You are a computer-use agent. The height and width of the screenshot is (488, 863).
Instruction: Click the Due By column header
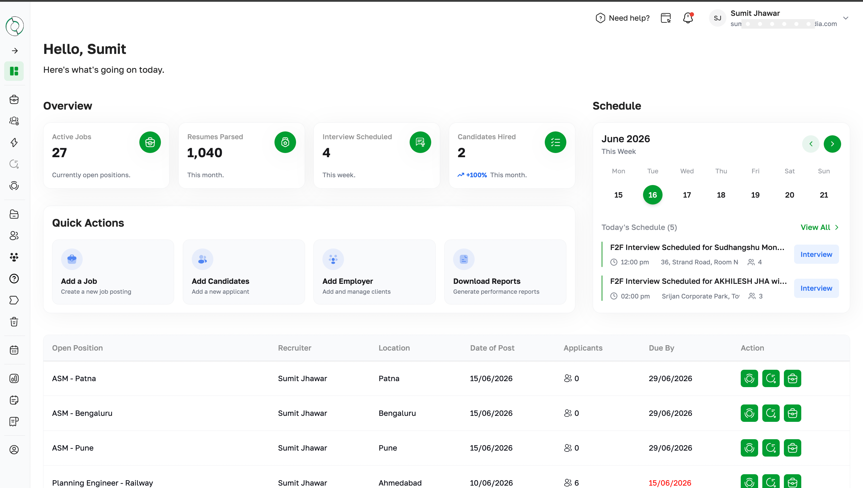(661, 348)
